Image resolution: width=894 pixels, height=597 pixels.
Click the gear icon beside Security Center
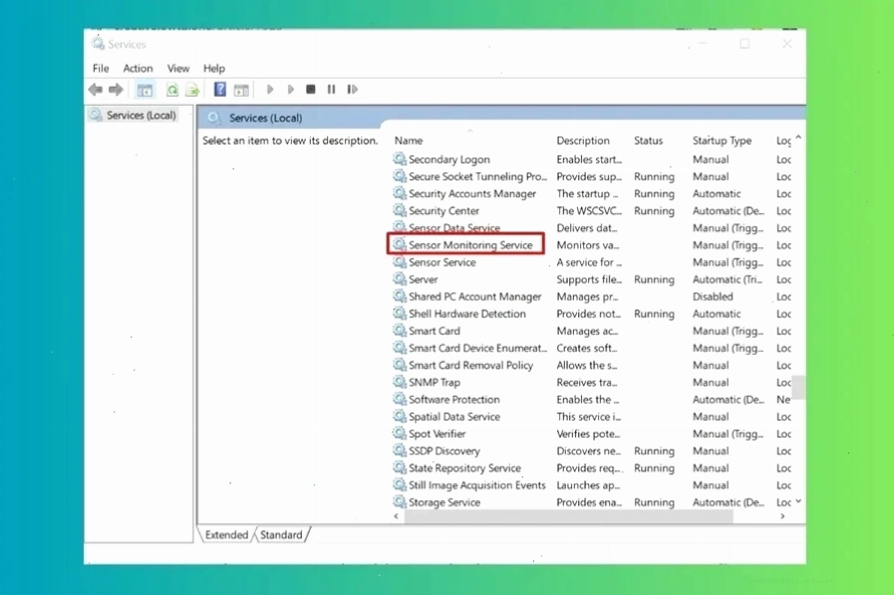pos(400,210)
